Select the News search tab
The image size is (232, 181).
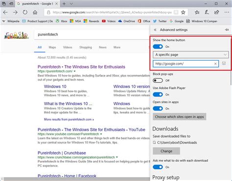[x=103, y=47]
